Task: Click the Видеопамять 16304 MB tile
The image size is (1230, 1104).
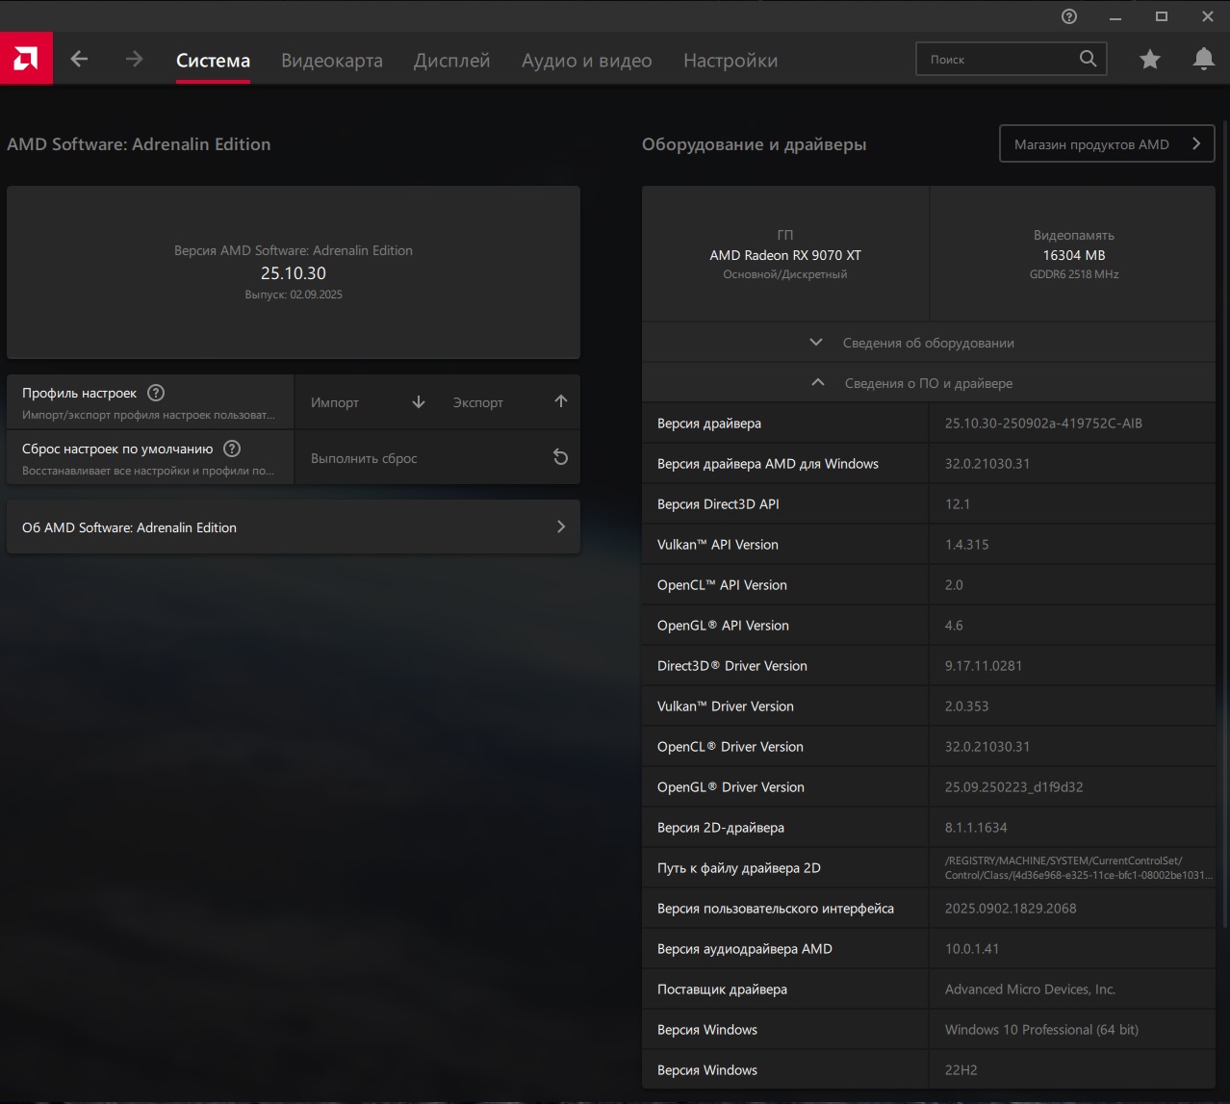Action: tap(1074, 254)
